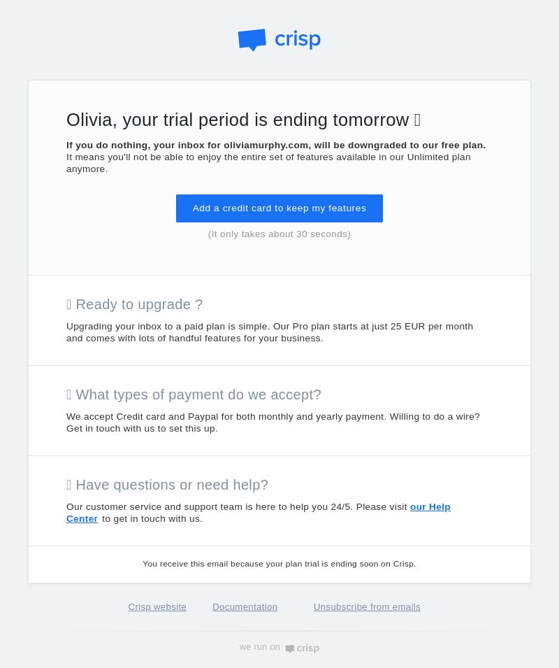The image size is (559, 668).
Task: Click the "You receive this email" notice line
Action: tap(279, 564)
